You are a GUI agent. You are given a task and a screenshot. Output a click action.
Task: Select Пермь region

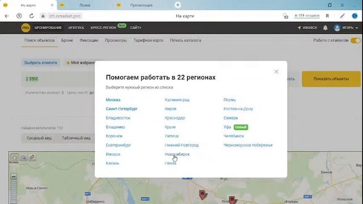click(230, 100)
